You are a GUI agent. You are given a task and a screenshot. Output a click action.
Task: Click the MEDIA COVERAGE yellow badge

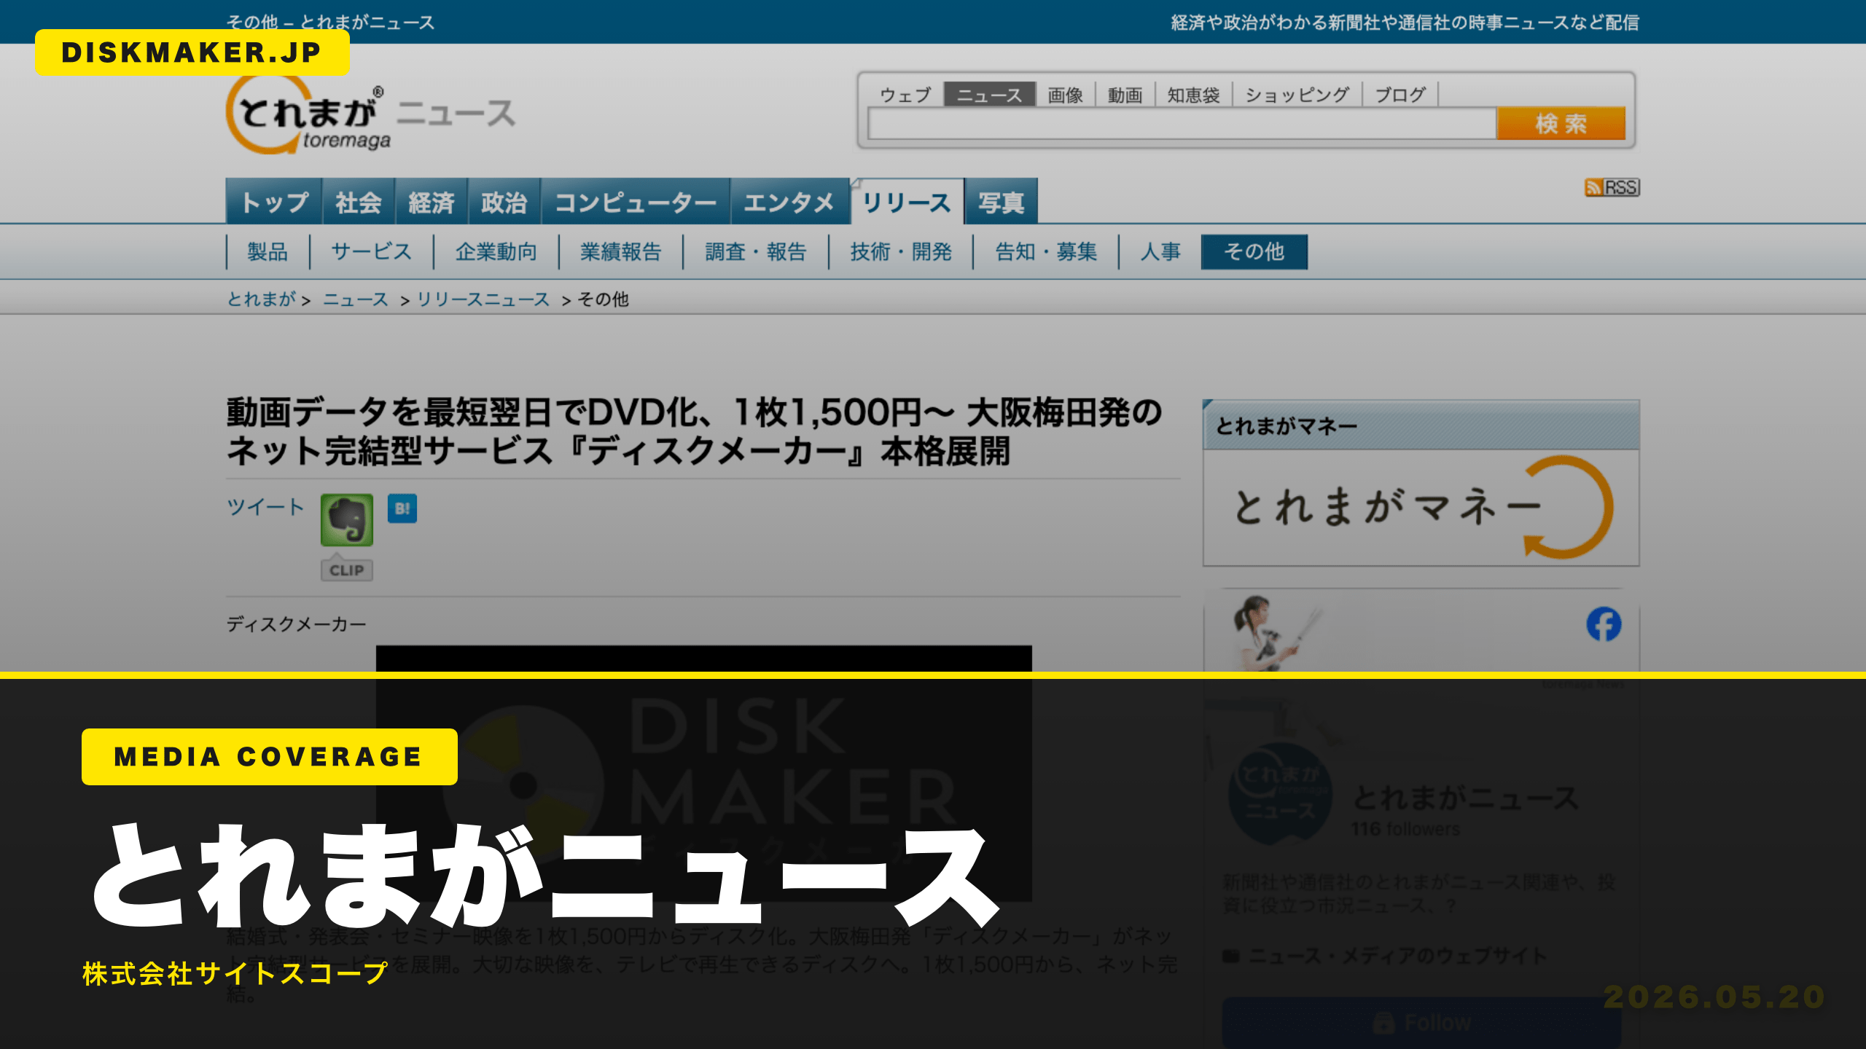[x=270, y=757]
